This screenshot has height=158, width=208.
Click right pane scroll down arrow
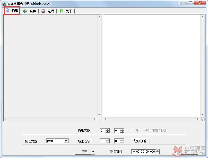click(x=202, y=115)
